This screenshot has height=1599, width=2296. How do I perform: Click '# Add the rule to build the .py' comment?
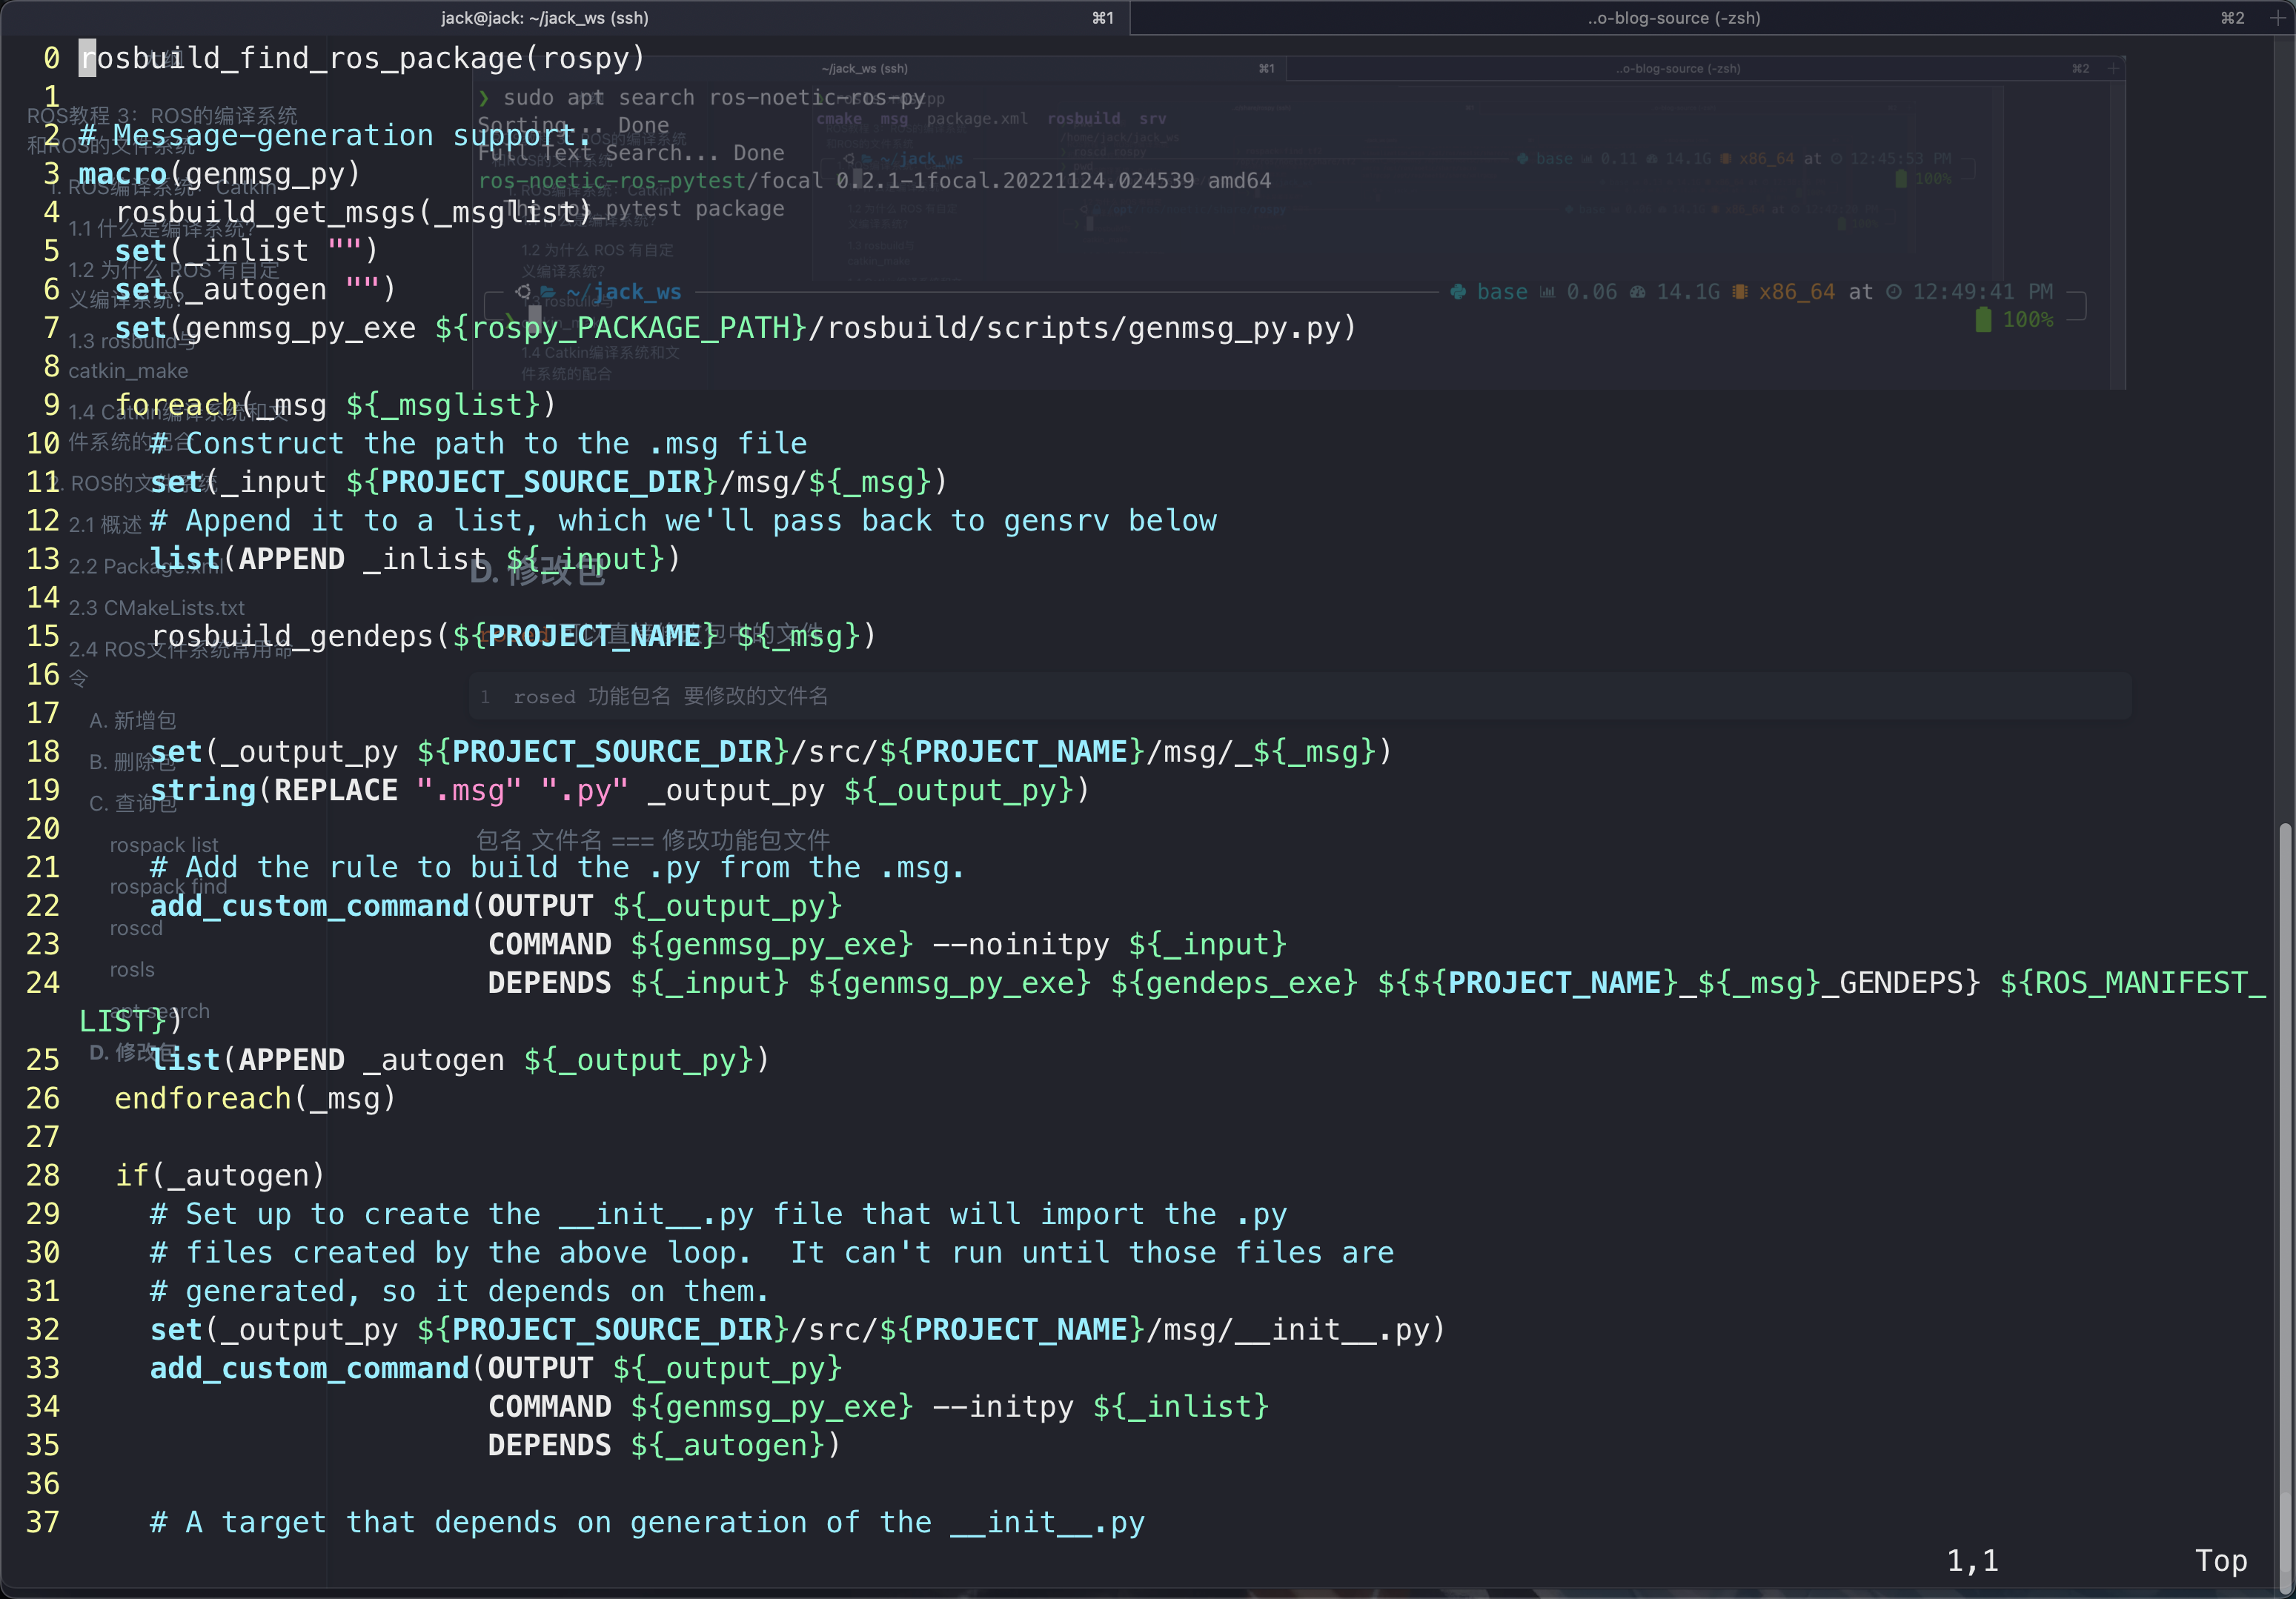point(557,867)
